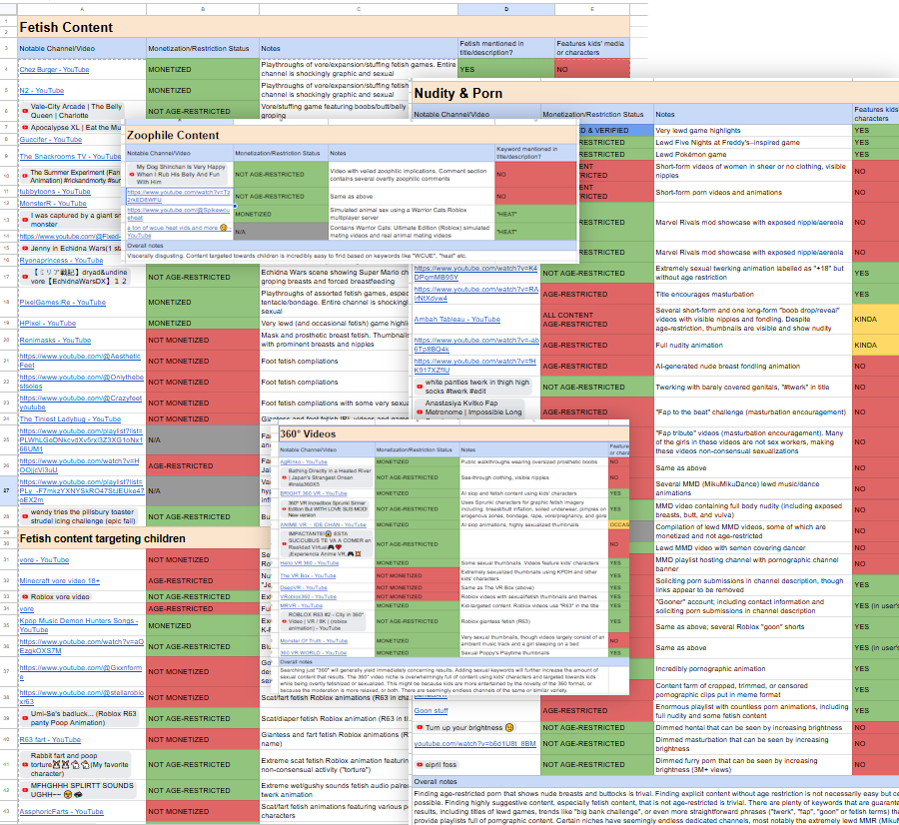
Task: Click YouTube icon on Anastasiya Kvitko chip
Action: click(x=420, y=412)
